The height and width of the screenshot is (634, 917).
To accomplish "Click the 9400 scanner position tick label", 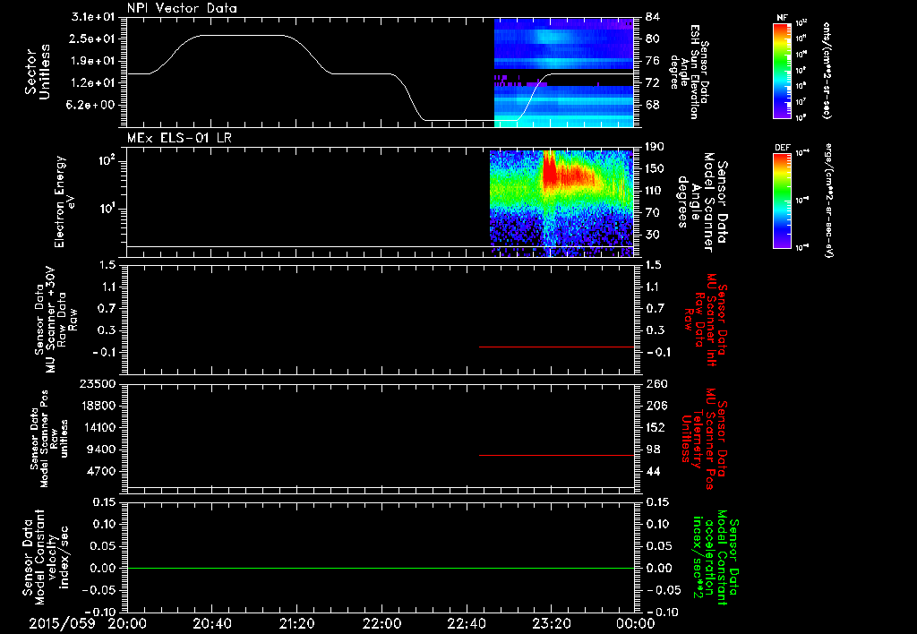I will tap(102, 450).
